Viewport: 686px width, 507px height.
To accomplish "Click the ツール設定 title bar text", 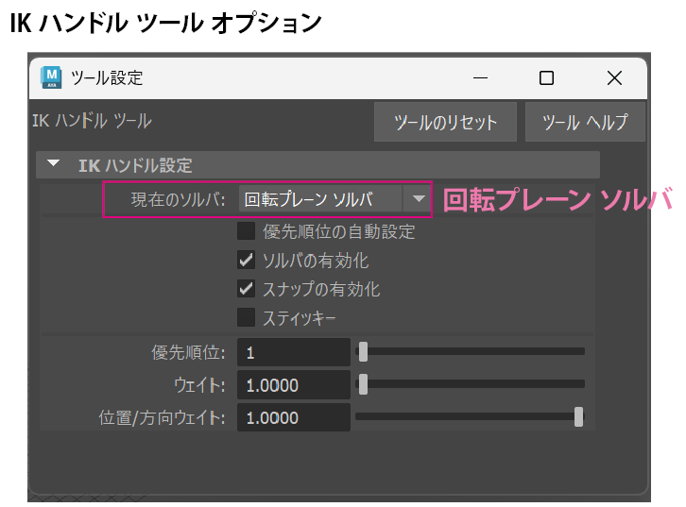I will click(x=107, y=78).
